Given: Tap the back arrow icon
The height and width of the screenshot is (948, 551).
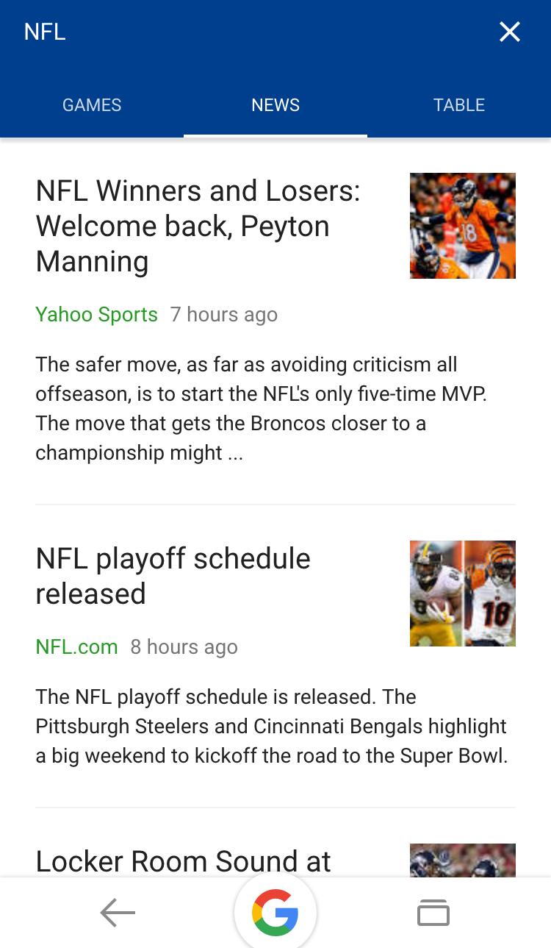Looking at the screenshot, I should pos(118,913).
